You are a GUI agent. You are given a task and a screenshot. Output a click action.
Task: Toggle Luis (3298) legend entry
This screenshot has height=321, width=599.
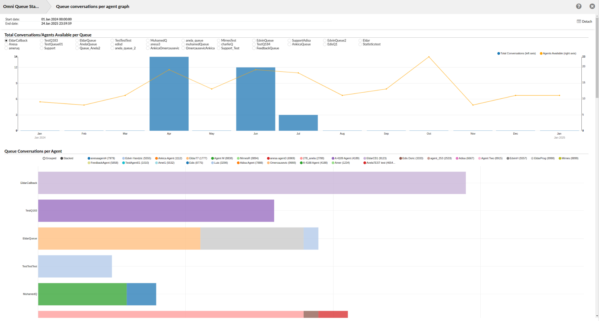pos(219,163)
